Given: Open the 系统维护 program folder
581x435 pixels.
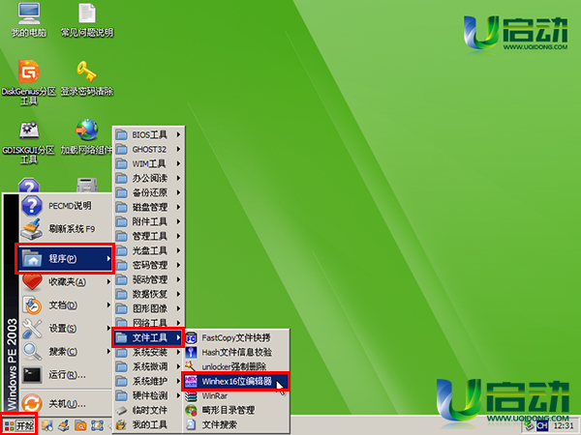Looking at the screenshot, I should [x=148, y=381].
